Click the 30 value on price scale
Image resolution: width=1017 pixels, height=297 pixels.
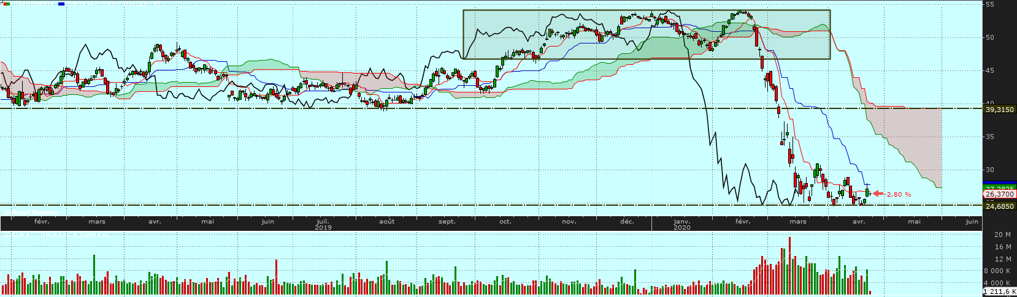(989, 170)
